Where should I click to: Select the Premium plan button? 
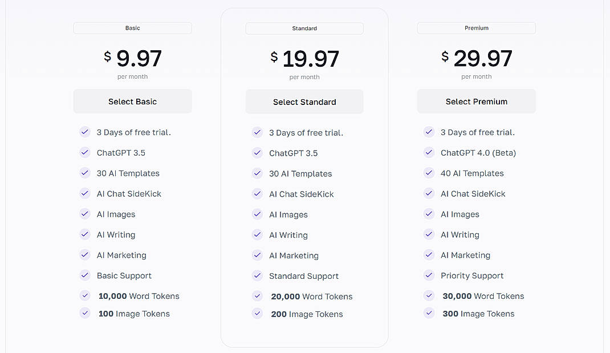coord(476,101)
